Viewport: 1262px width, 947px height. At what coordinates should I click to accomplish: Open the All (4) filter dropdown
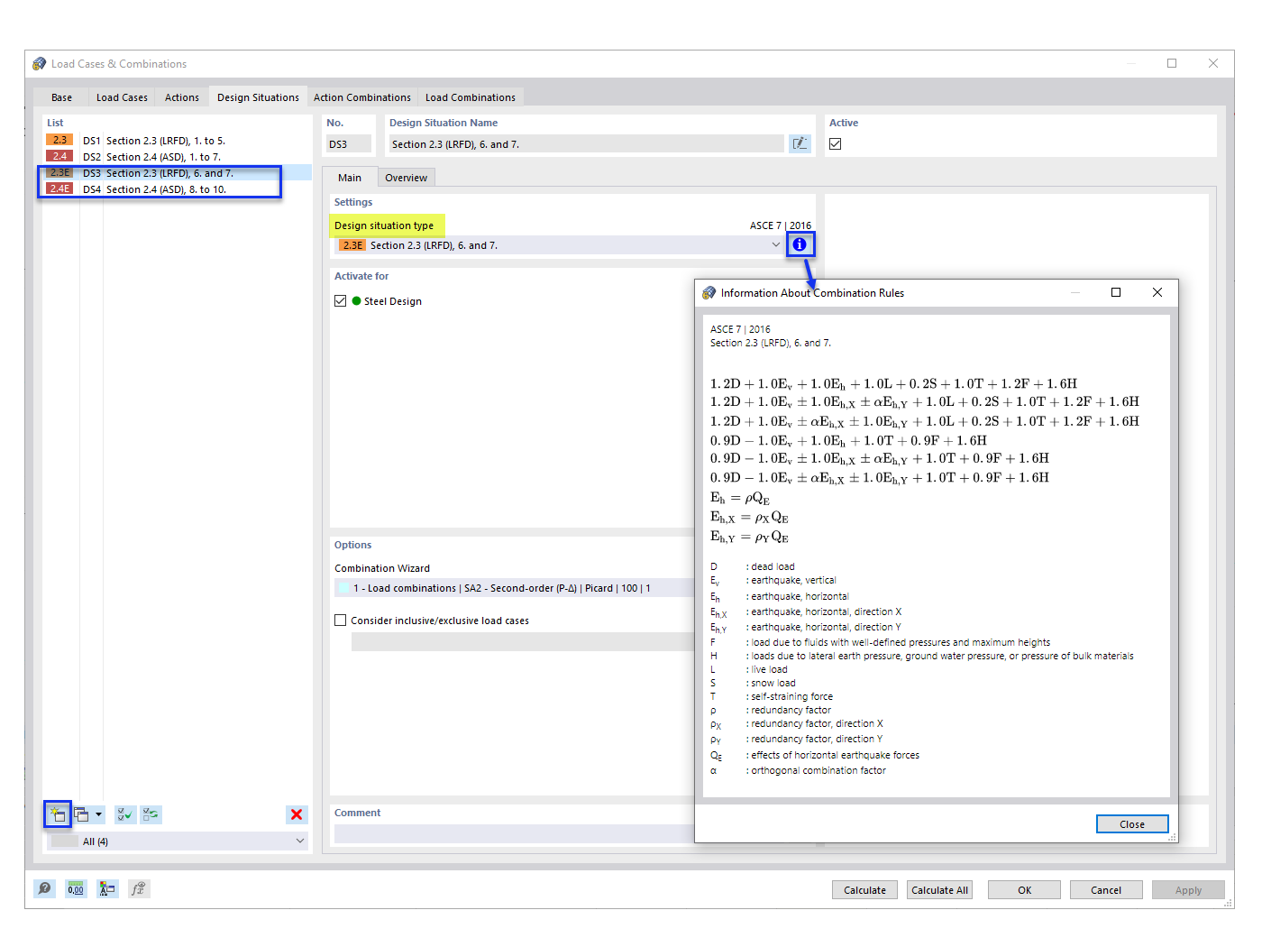299,841
